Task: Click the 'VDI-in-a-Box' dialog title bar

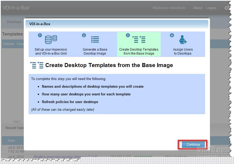Action: point(117,24)
